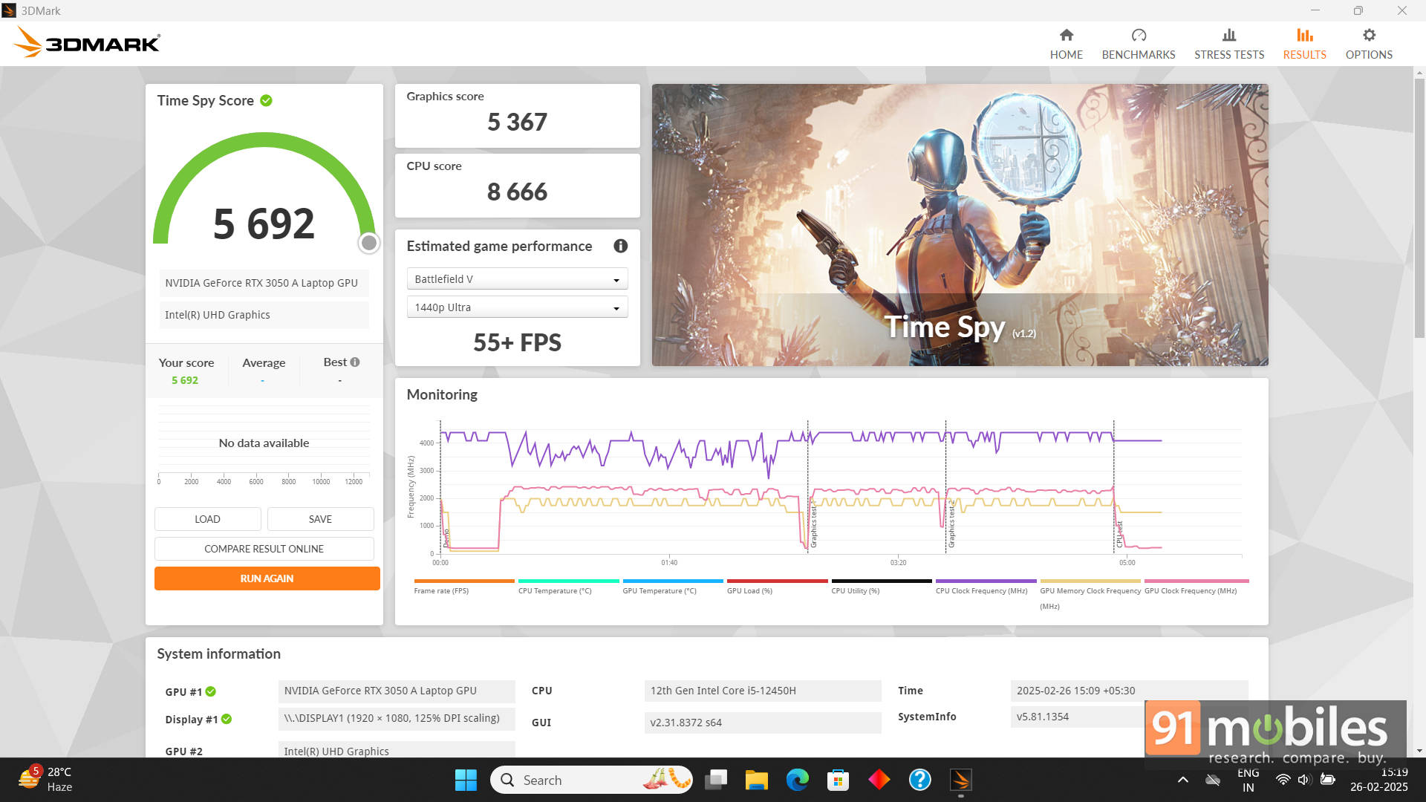The height and width of the screenshot is (802, 1426).
Task: Click the NVIDIA GeForce RTX 3050 A Laptop GPU score field
Action: [x=264, y=283]
